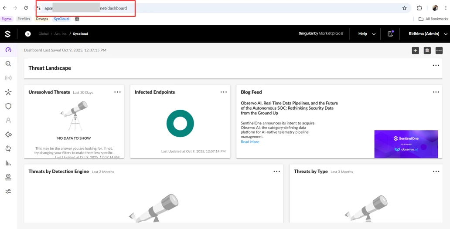Open the bar chart reports sidebar icon

coord(8,163)
